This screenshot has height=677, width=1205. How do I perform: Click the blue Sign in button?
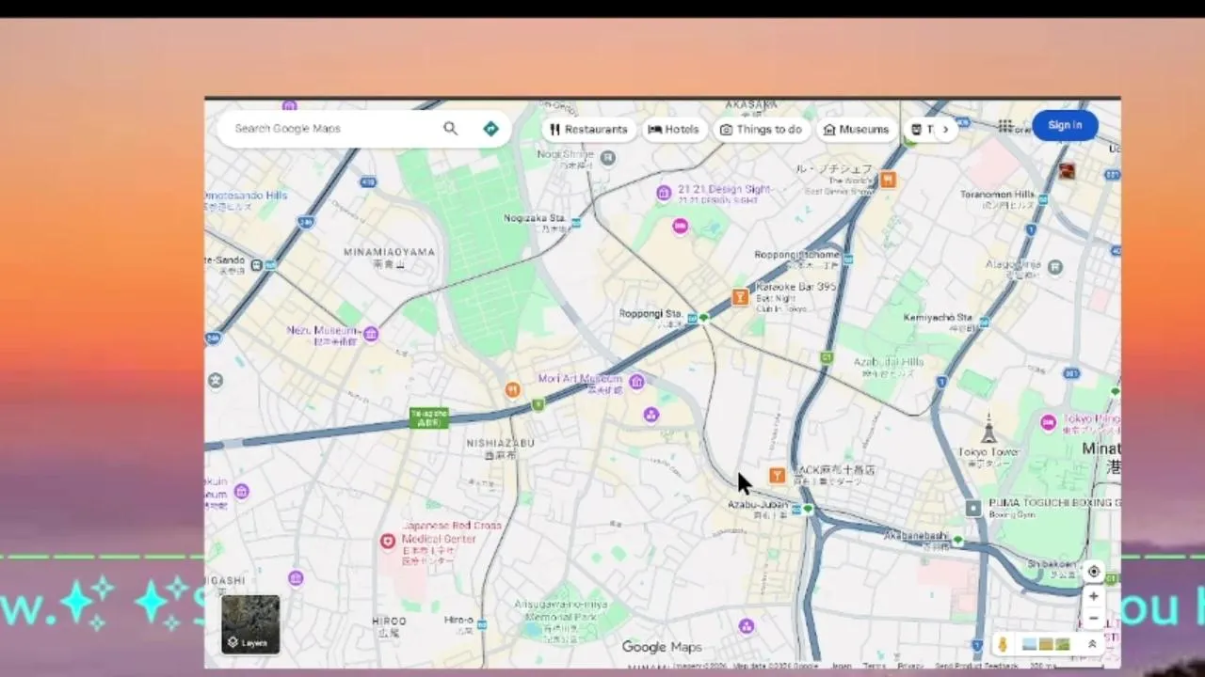(x=1065, y=125)
